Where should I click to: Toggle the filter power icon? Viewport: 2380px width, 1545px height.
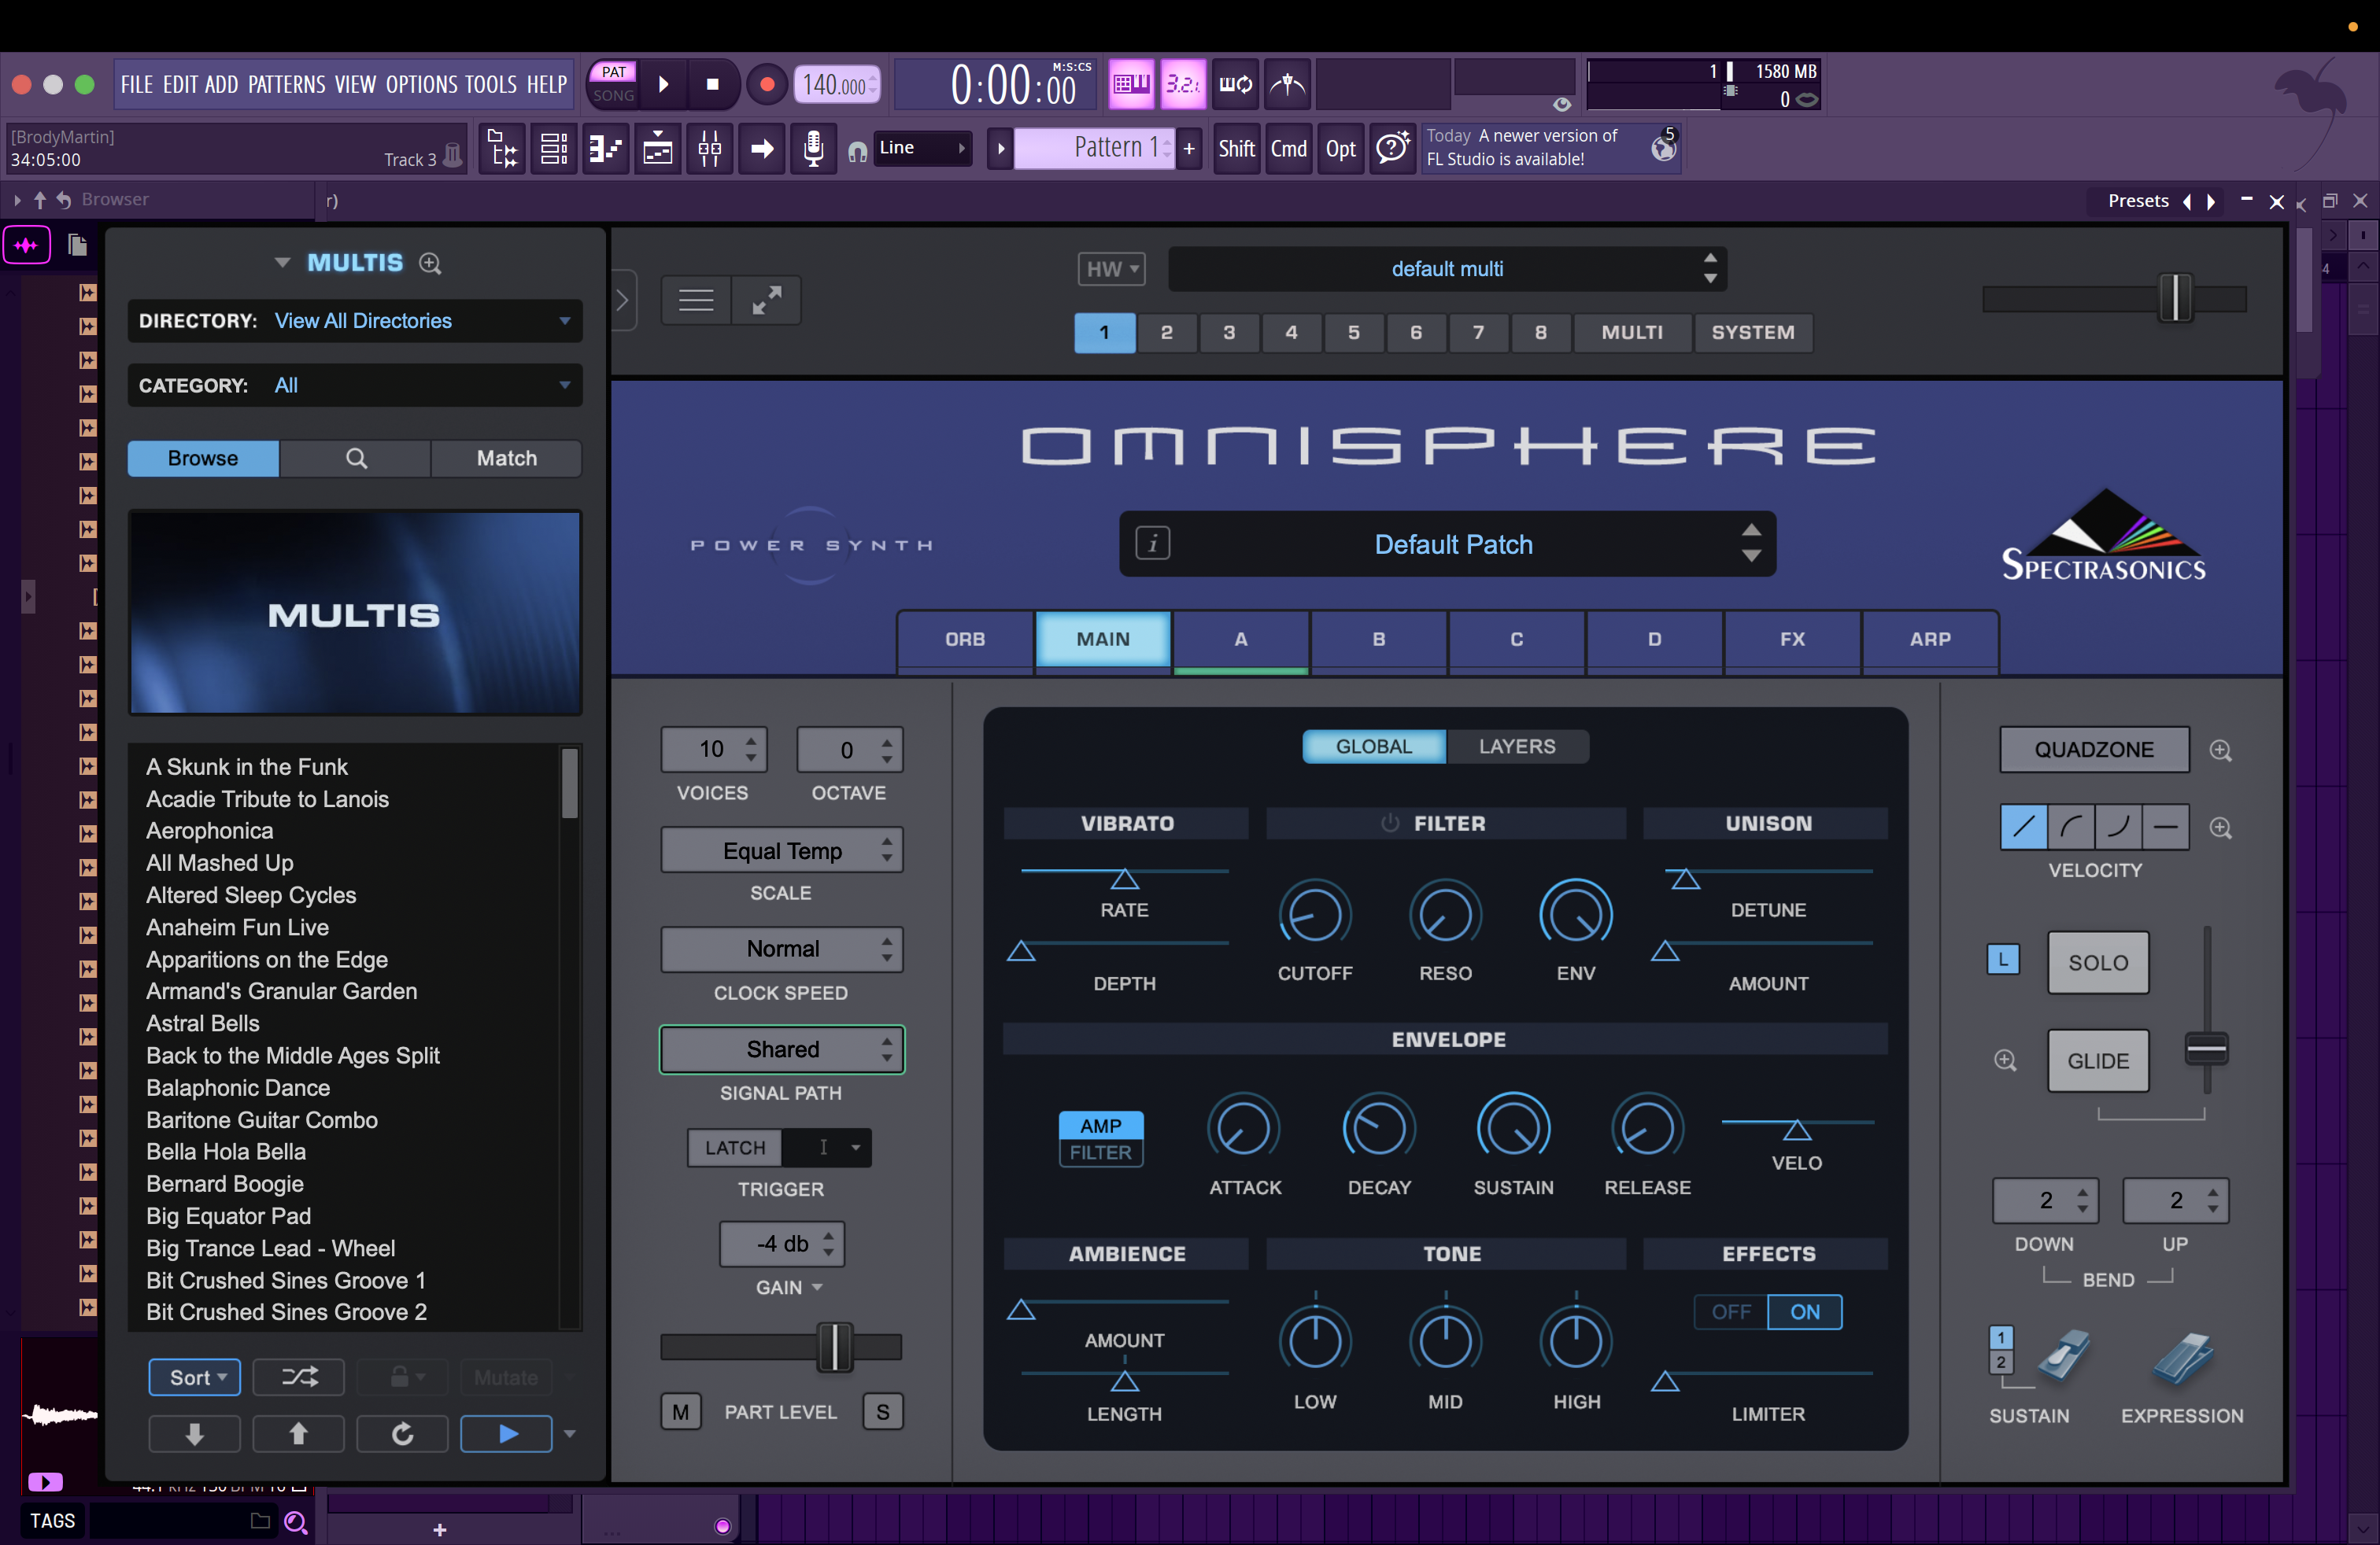pos(1389,824)
